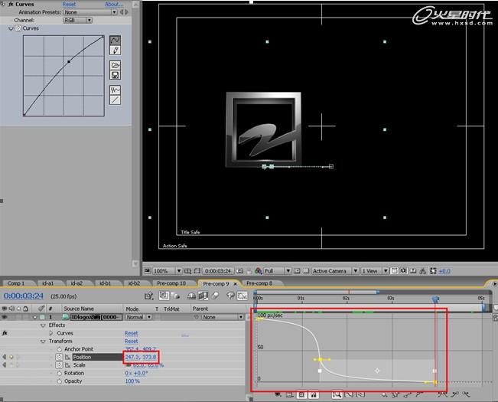The height and width of the screenshot is (402, 498).
Task: Show channel and color management settings
Action: [x=259, y=271]
